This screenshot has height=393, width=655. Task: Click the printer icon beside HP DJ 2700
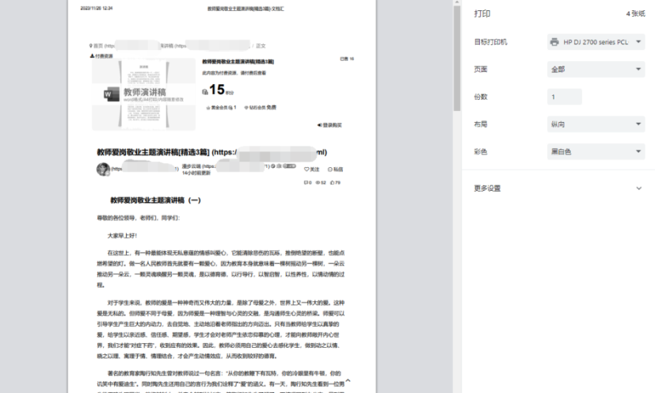pyautogui.click(x=554, y=42)
